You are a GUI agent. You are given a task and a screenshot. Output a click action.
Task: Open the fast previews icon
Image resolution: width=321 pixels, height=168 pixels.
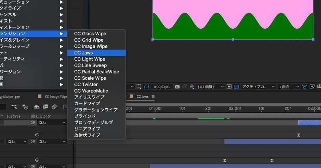tap(312, 87)
